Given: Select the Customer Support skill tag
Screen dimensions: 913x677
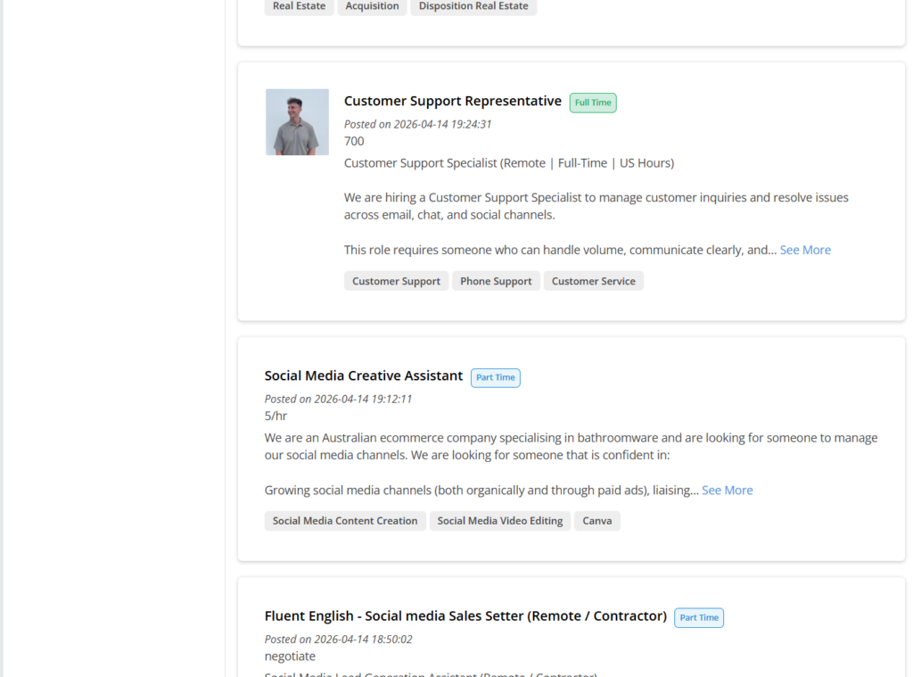Looking at the screenshot, I should coord(396,280).
